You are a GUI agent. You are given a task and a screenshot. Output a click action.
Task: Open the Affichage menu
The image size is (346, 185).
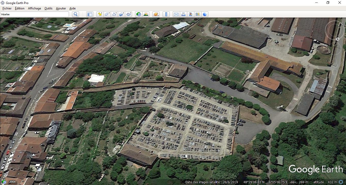[x=34, y=8]
